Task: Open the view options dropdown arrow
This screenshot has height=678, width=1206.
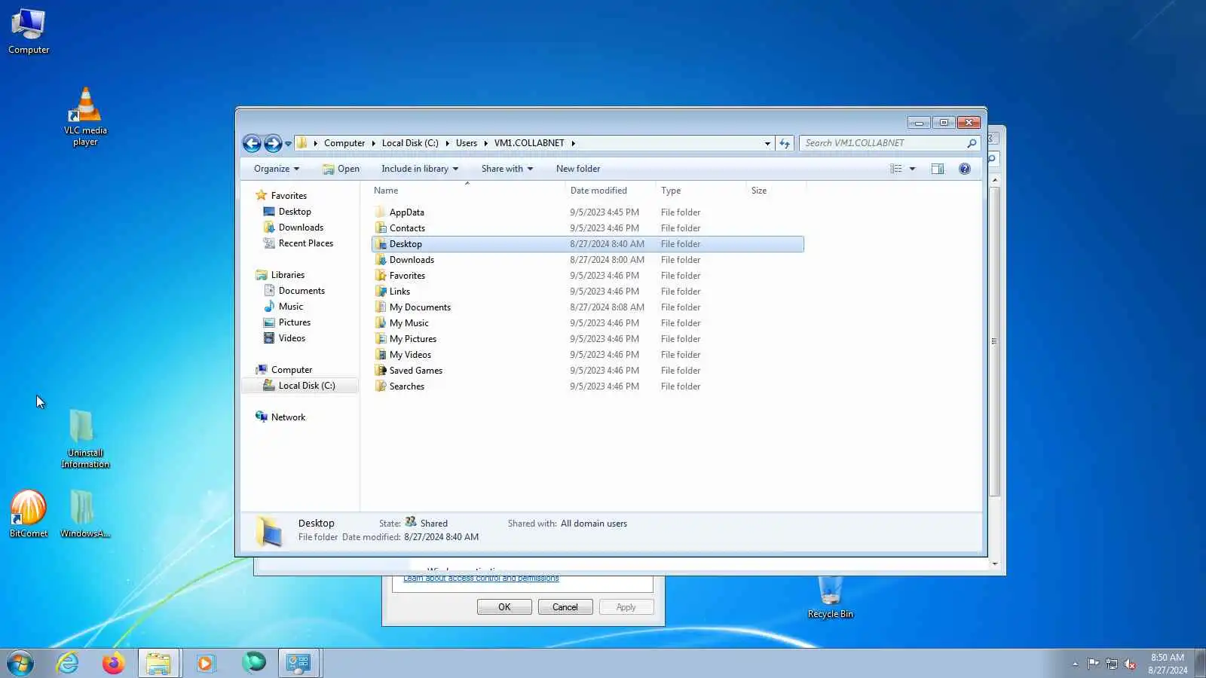Action: point(912,169)
